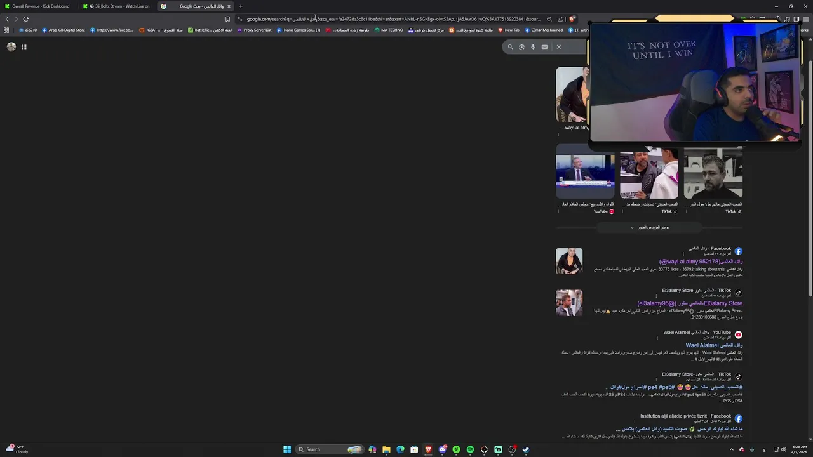Image resolution: width=813 pixels, height=457 pixels.
Task: Share this page via the address bar
Action: click(x=560, y=19)
